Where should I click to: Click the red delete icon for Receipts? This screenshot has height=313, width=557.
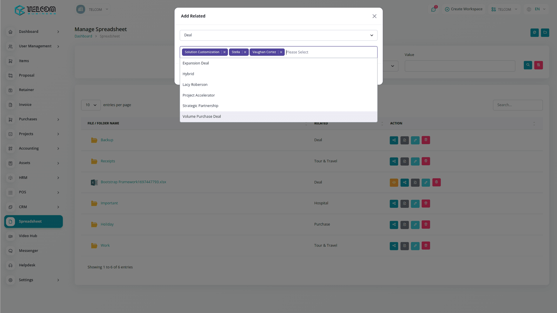426,161
